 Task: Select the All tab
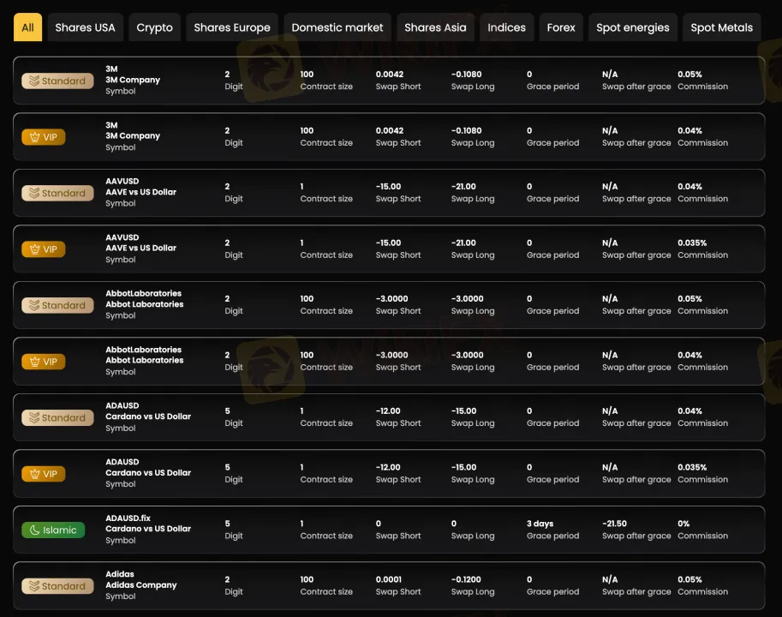click(27, 27)
